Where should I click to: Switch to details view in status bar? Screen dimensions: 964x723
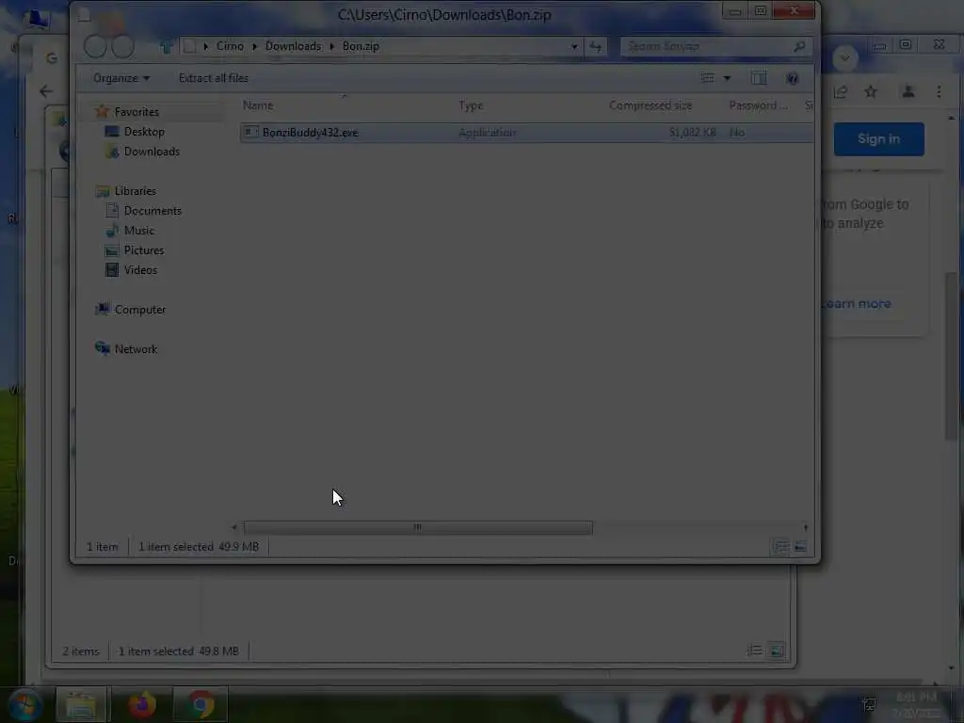tap(780, 546)
